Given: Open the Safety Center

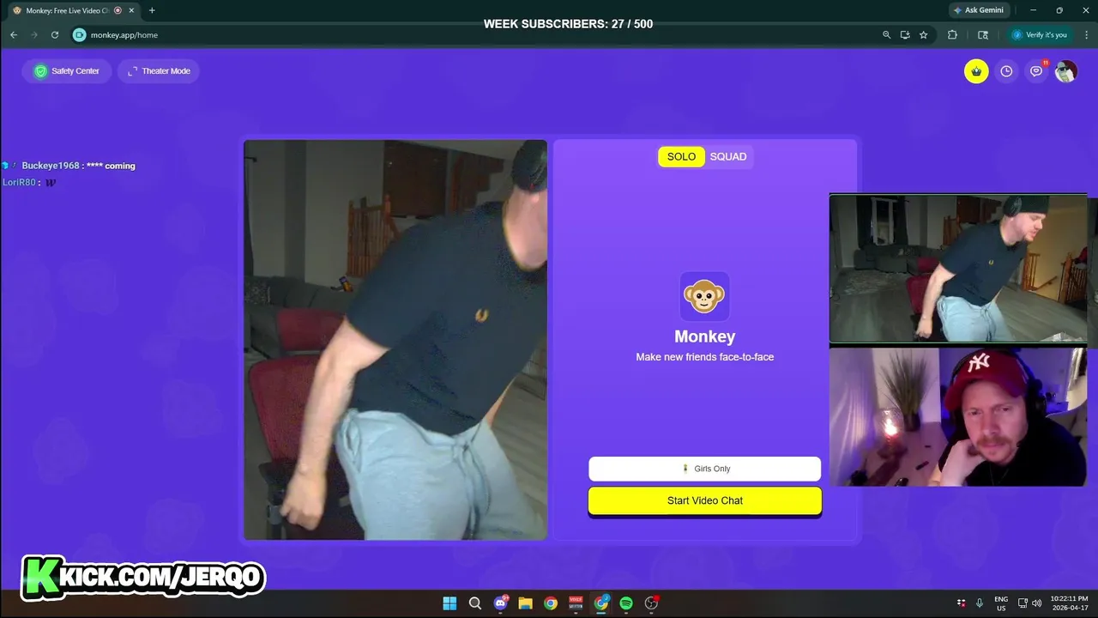Looking at the screenshot, I should (x=67, y=71).
